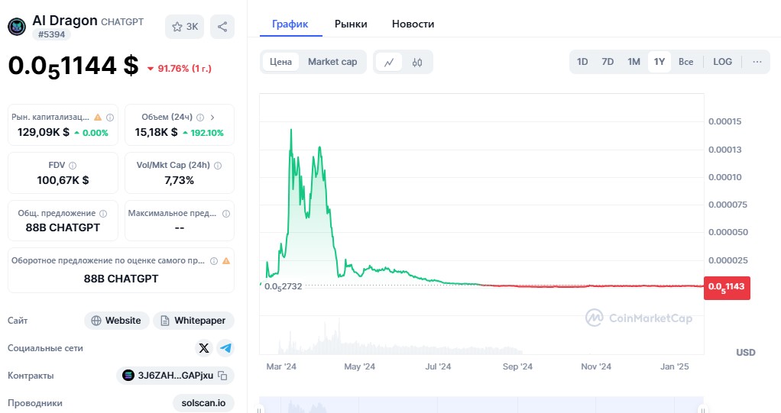Toggle LOG scale on chart
The width and height of the screenshot is (781, 413).
pyautogui.click(x=723, y=62)
